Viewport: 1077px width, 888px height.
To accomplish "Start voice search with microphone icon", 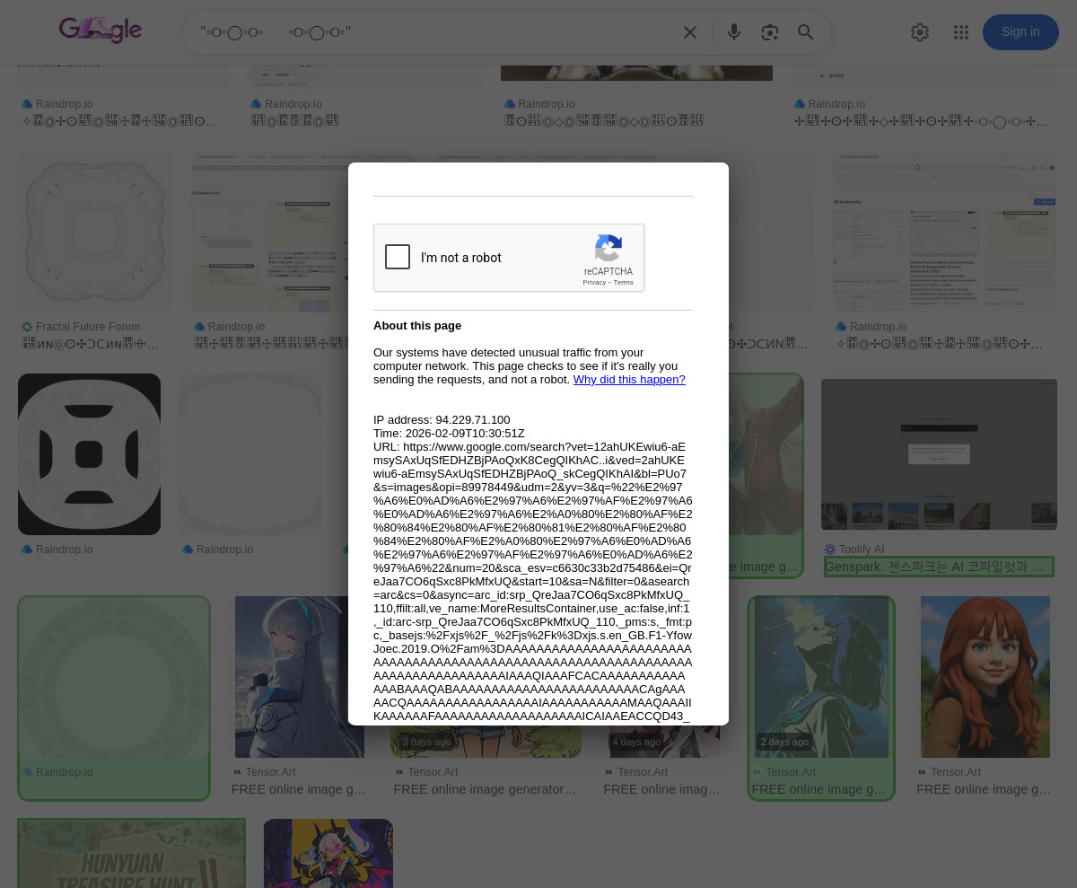I will point(734,32).
